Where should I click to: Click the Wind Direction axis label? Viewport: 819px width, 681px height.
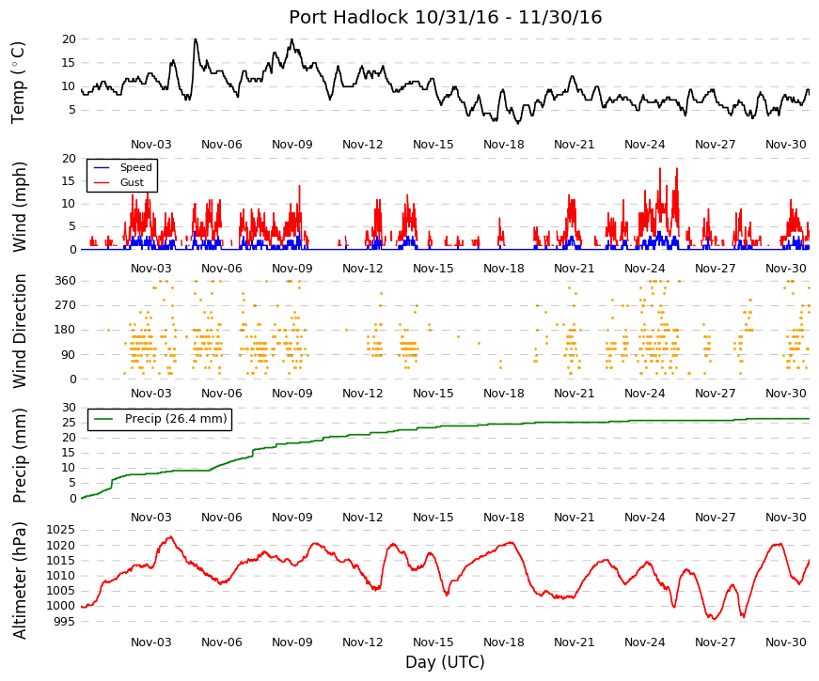(x=18, y=332)
